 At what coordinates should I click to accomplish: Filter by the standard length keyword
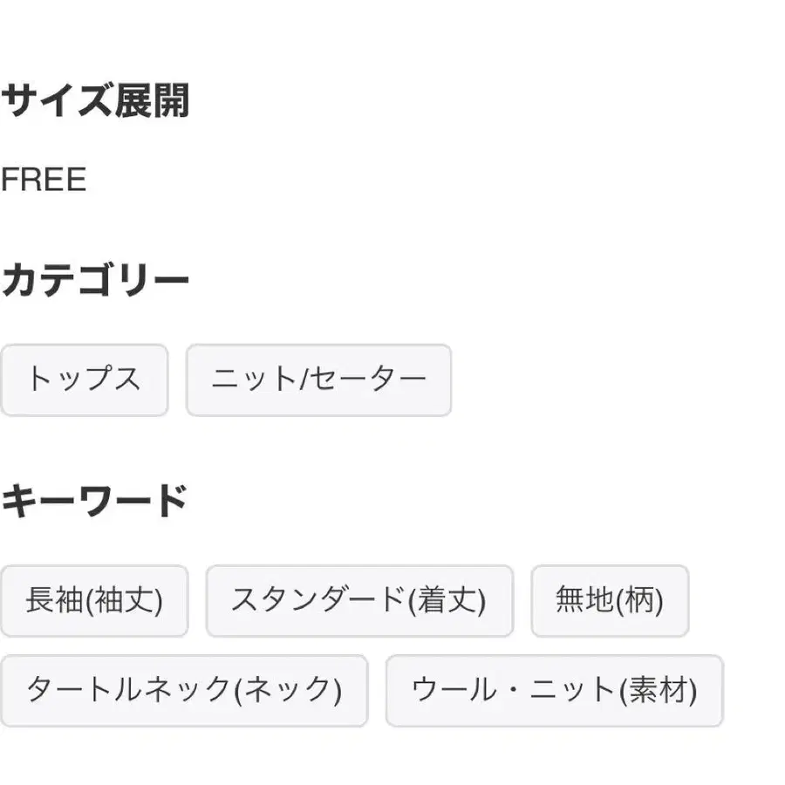coord(359,601)
